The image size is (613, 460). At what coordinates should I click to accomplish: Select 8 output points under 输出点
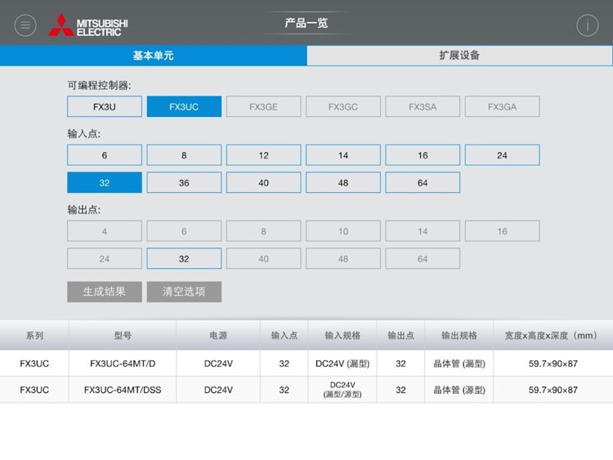pos(263,231)
